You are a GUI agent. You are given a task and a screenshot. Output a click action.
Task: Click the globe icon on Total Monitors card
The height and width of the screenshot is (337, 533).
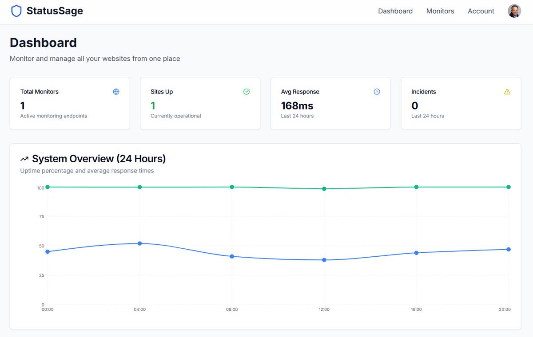[116, 91]
